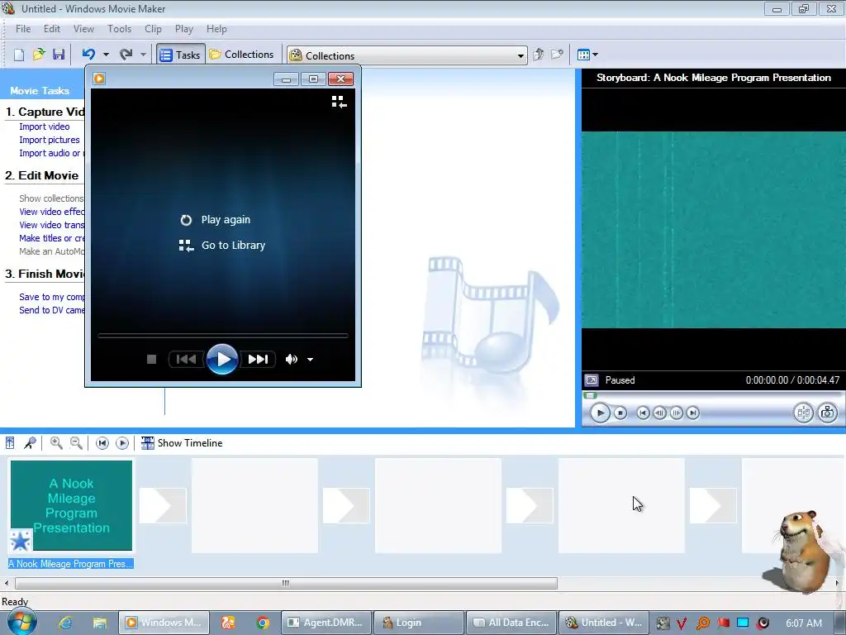This screenshot has width=846, height=635.
Task: Click Make titles or credits link
Action: (x=52, y=238)
